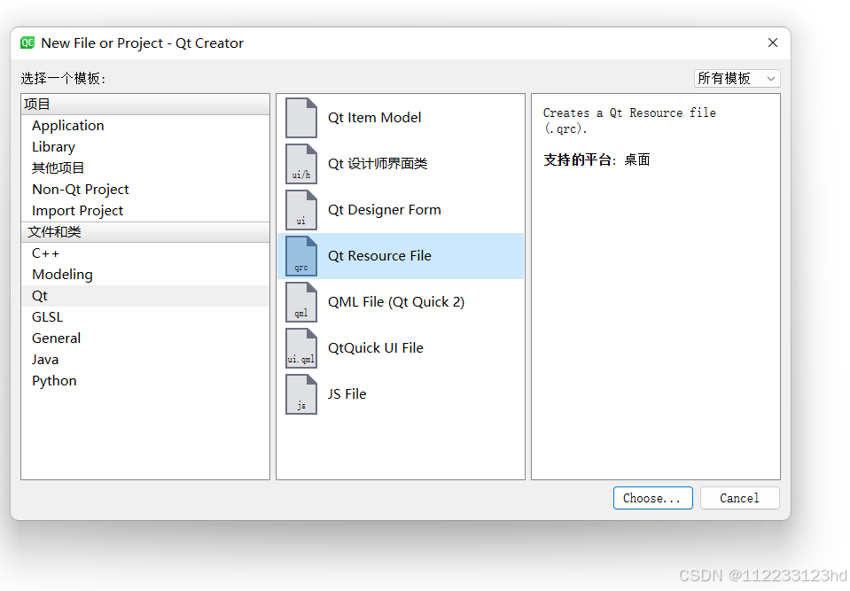Image resolution: width=850 pixels, height=591 pixels.
Task: Select the Modeling category
Action: tap(144, 274)
